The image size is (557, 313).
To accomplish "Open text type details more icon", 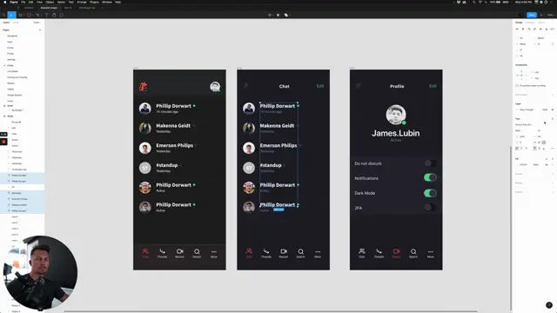I will (553, 149).
